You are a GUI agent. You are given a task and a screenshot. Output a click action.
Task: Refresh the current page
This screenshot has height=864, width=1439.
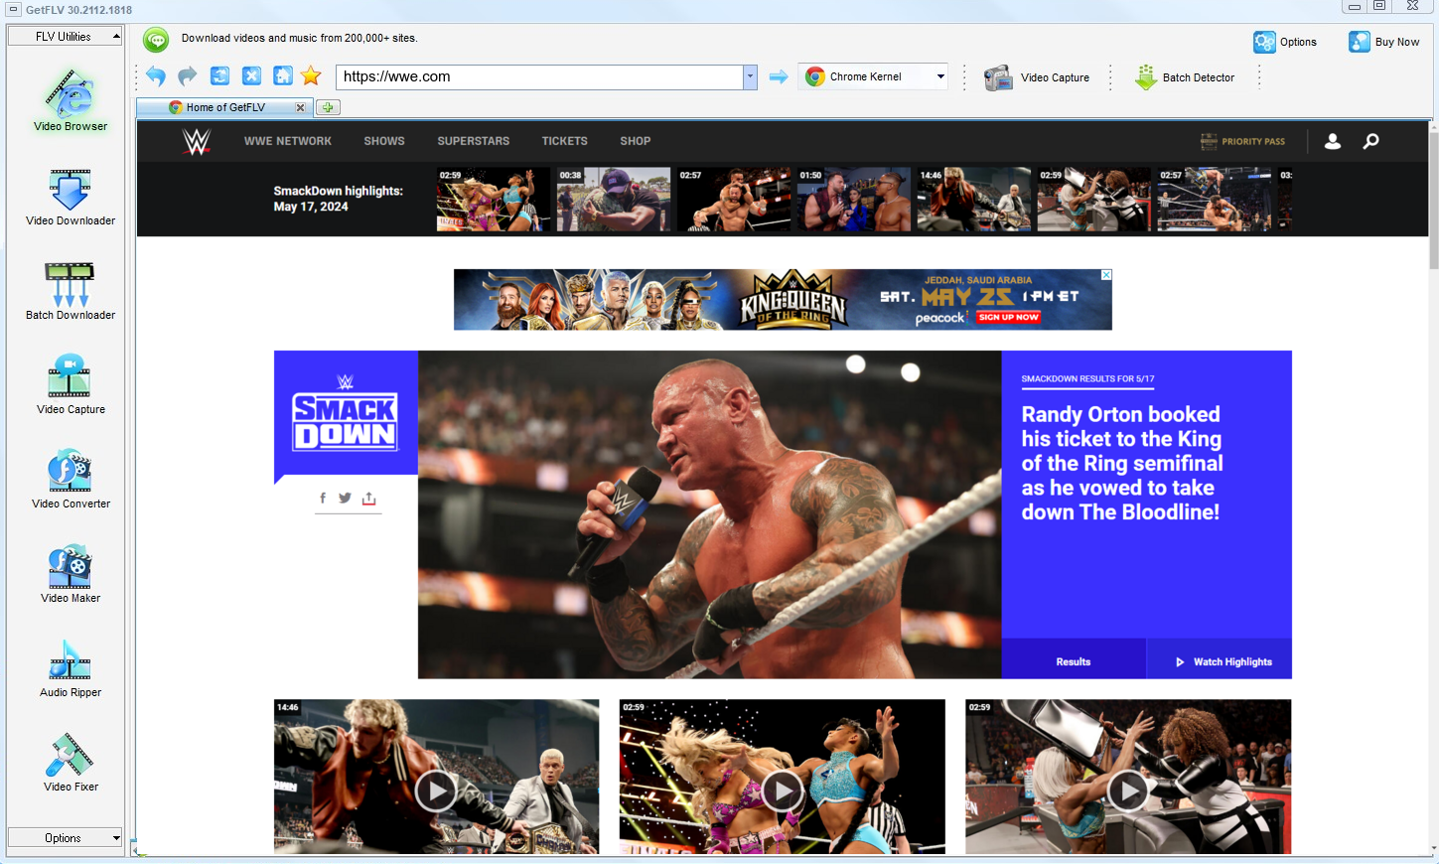(219, 76)
